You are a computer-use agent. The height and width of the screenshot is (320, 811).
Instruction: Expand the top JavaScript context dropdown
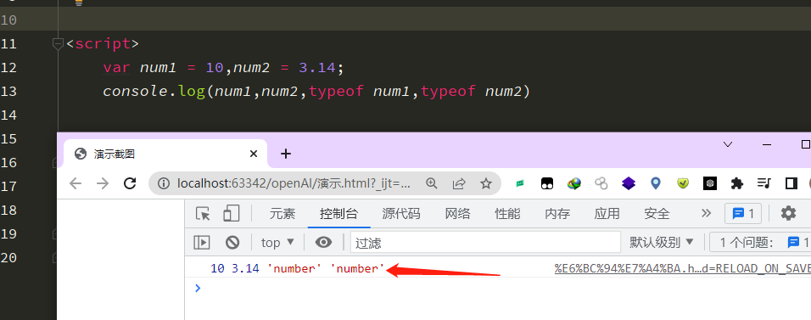click(277, 242)
